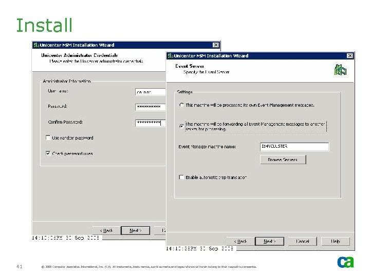Enable automatic trap translation checkbox

pos(181,177)
